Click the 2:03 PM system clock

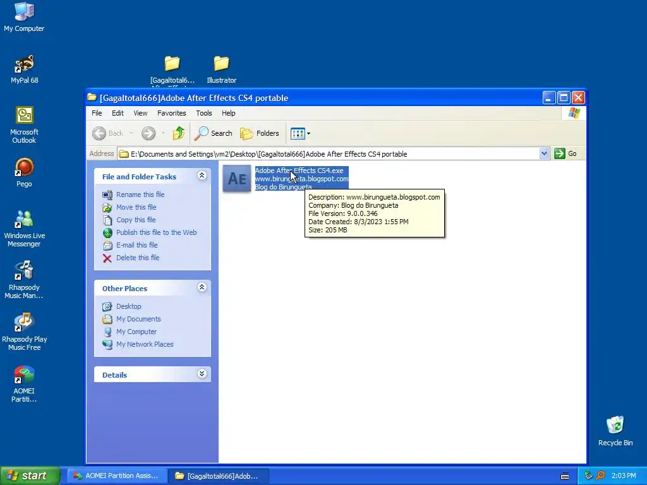click(x=624, y=476)
